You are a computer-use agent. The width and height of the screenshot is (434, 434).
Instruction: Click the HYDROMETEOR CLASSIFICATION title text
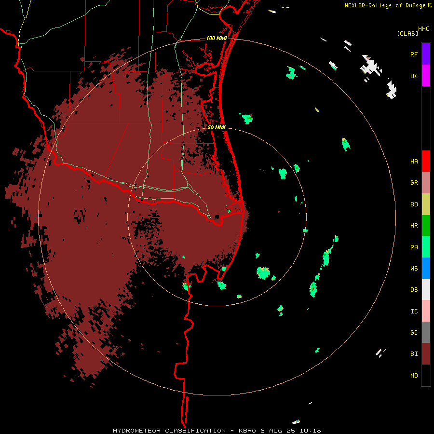click(x=169, y=431)
